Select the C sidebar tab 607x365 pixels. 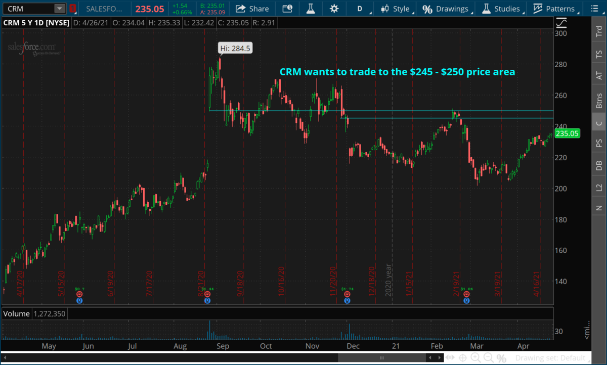tap(599, 123)
